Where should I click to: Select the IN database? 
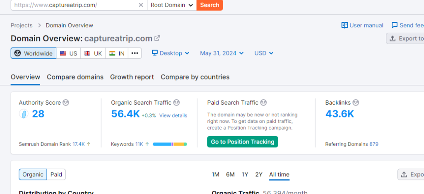[117, 53]
